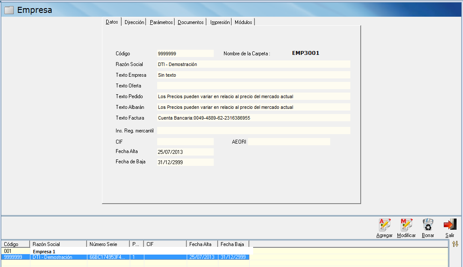The image size is (463, 267).
Task: Click the Salir exit icon
Action: [x=450, y=225]
